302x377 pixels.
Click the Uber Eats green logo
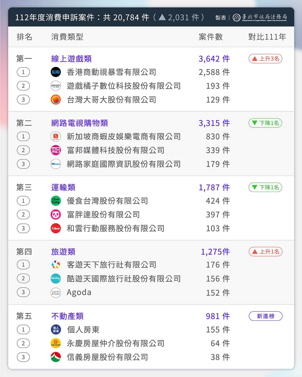point(56,201)
